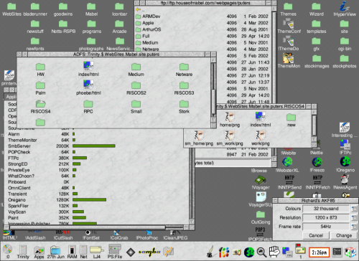This screenshot has width=359, height=261.
Task: Open index/html in the puters filer window
Action: [88, 69]
